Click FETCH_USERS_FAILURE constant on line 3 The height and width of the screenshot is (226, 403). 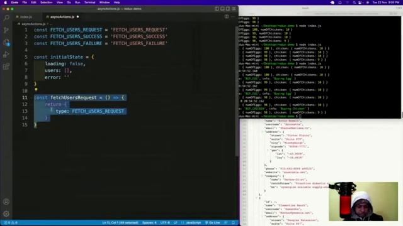76,43
